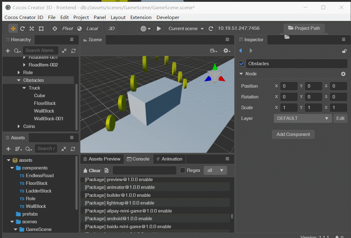Screen dimensions: 351x238
Task: Select the rotate transform tool
Action: click(22, 29)
